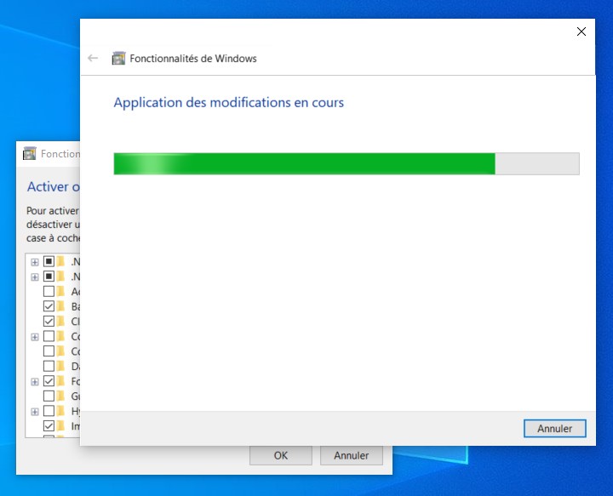Uncheck the 'Fo' feature checkbox
This screenshot has width=613, height=496.
click(49, 381)
